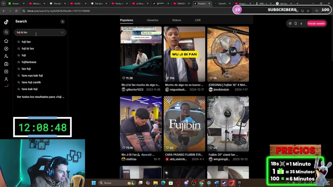
Task: Select the suggestion "fan fuji"
Action: pyautogui.click(x=26, y=69)
